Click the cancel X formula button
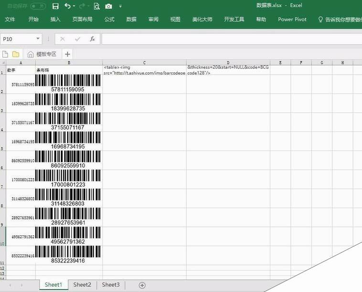362x292 pixels. 63,39
